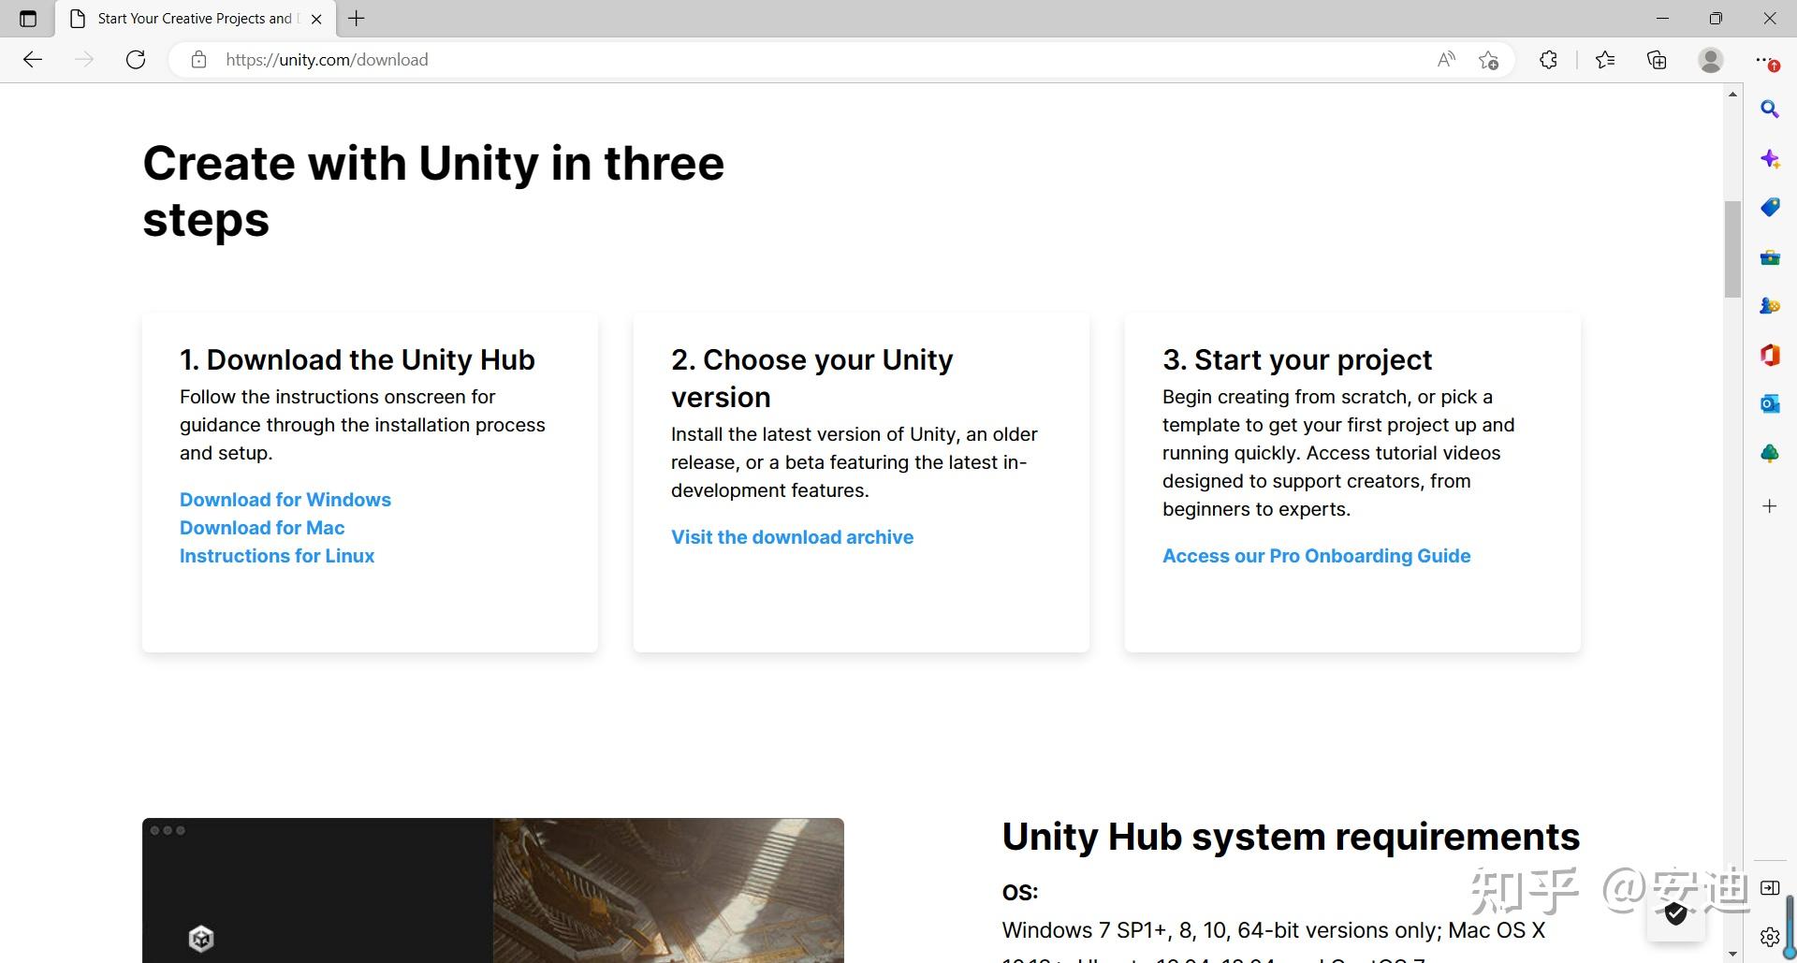Screen dimensions: 1797x963
Task: Add a shortcut to the sidebar with plus
Action: tap(1770, 505)
